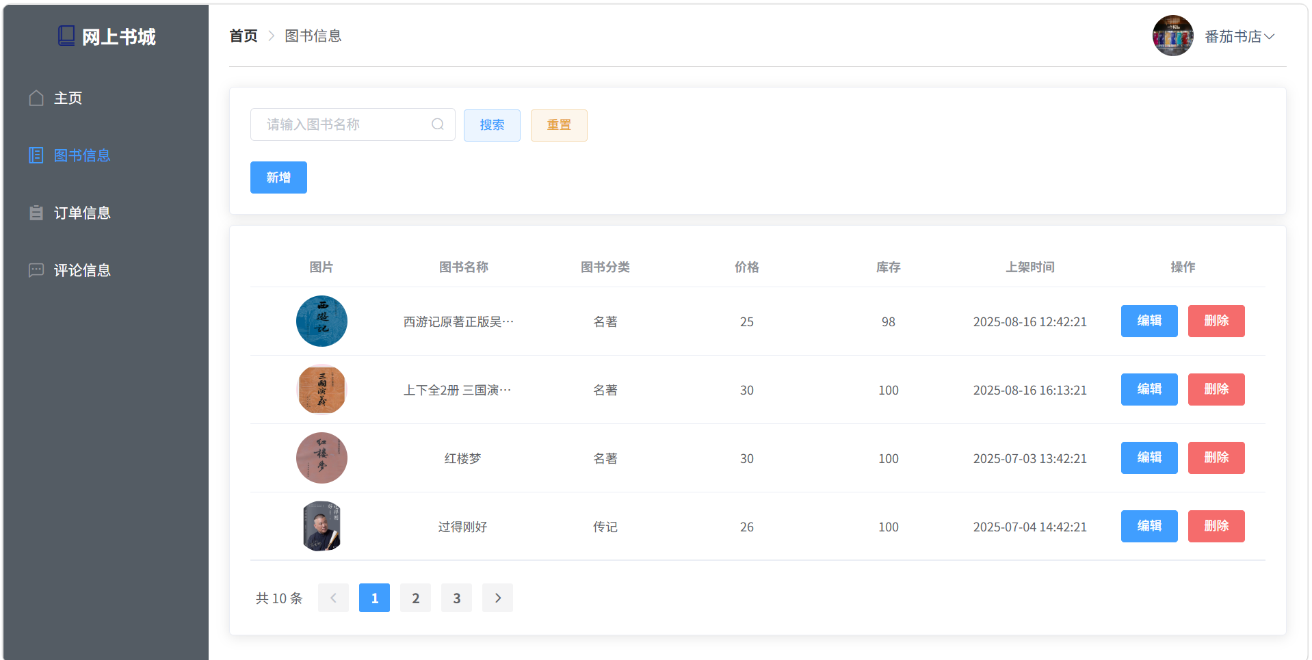Click the 搜索 button
The width and height of the screenshot is (1312, 660).
(x=492, y=125)
